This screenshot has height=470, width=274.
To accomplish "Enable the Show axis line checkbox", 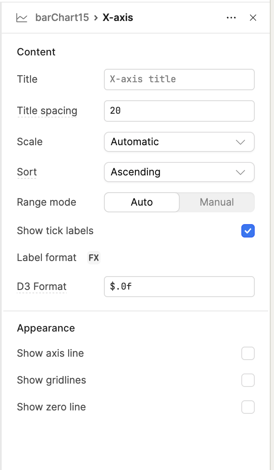I will tap(248, 353).
